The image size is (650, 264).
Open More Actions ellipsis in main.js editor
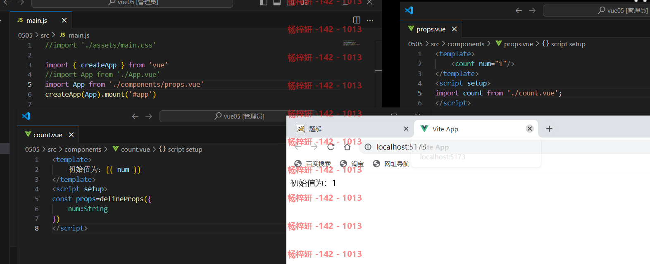coord(370,20)
